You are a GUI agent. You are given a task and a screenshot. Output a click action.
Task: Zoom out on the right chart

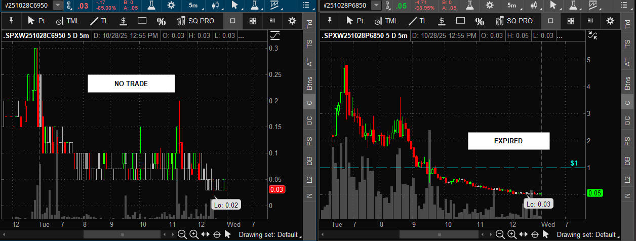tap(500, 234)
